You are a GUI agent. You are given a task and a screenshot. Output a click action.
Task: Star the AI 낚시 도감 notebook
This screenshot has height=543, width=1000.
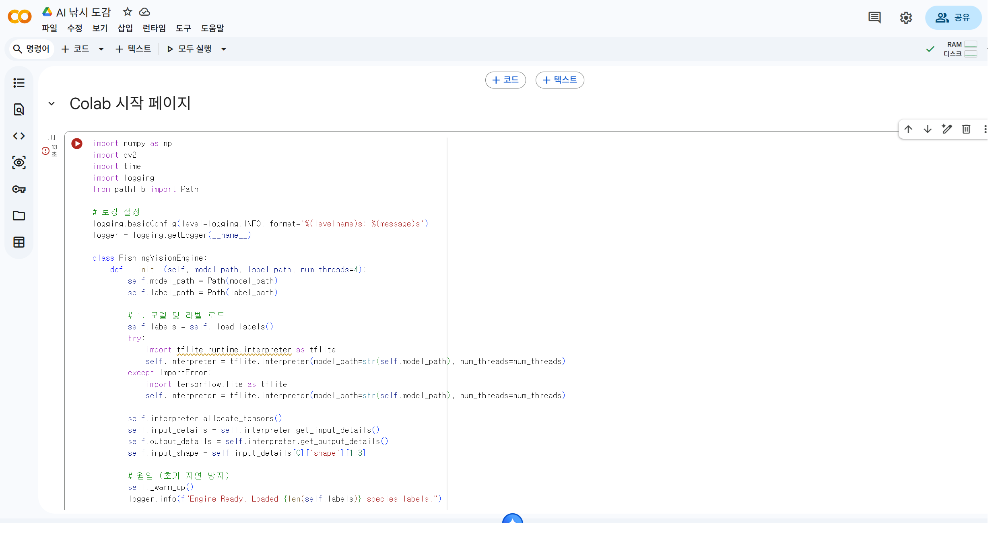pyautogui.click(x=127, y=12)
